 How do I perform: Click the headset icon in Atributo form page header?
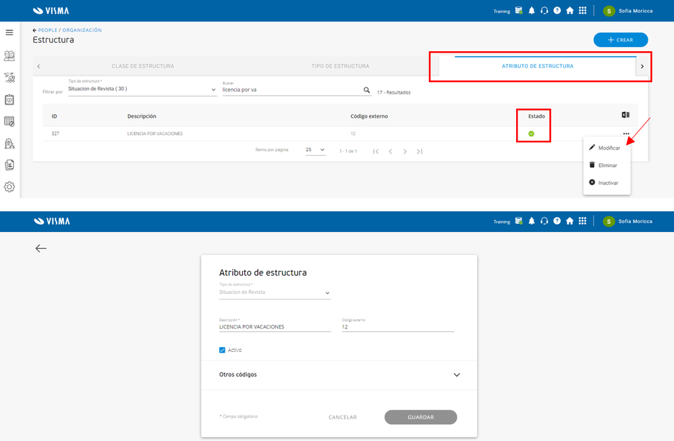pyautogui.click(x=544, y=221)
